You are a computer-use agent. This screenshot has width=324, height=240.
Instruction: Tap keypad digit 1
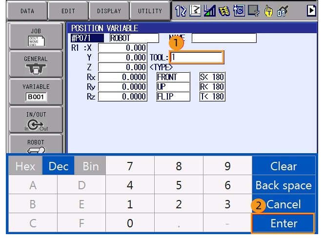tap(130, 203)
